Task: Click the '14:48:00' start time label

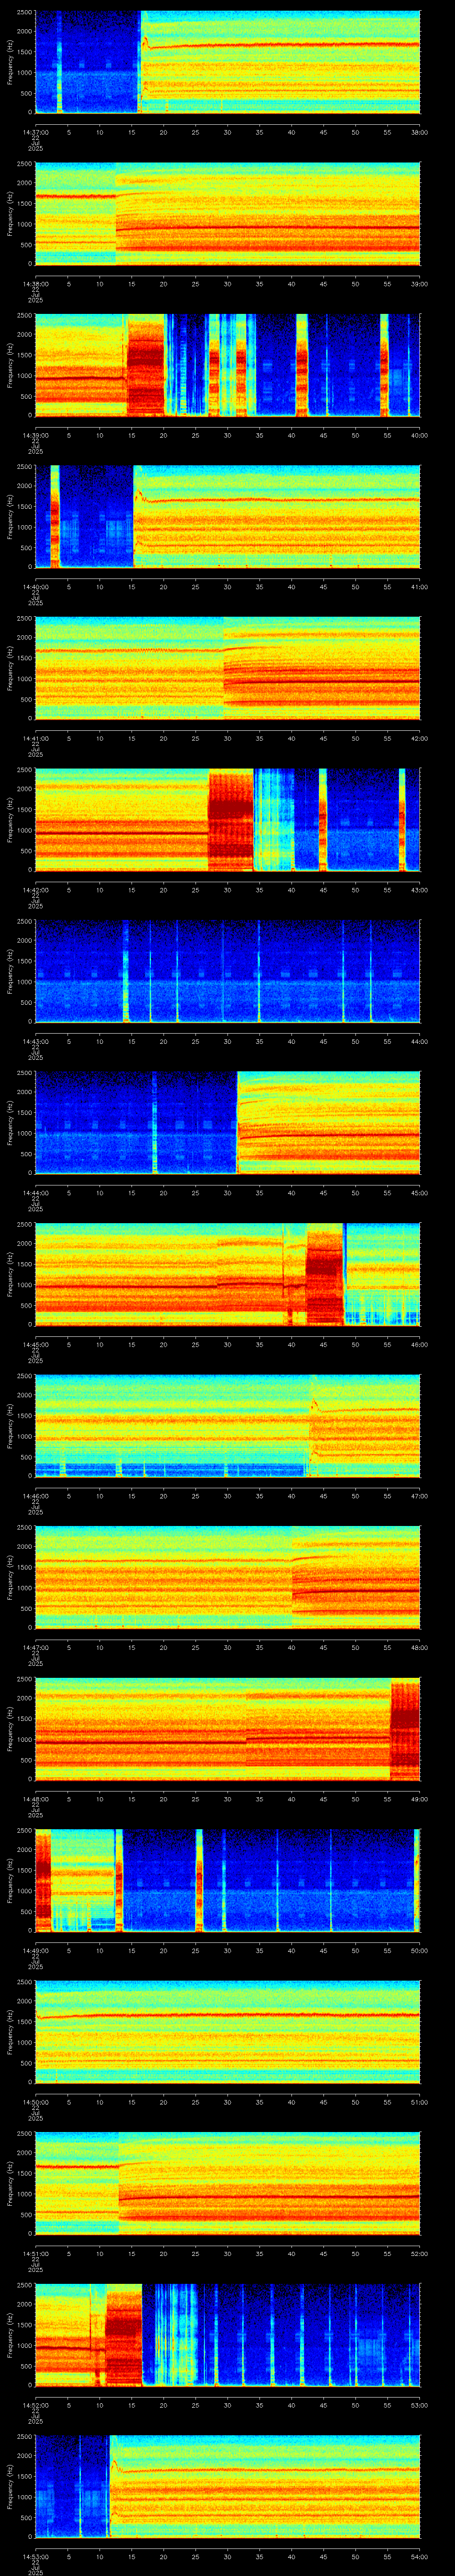Action: (36, 1798)
